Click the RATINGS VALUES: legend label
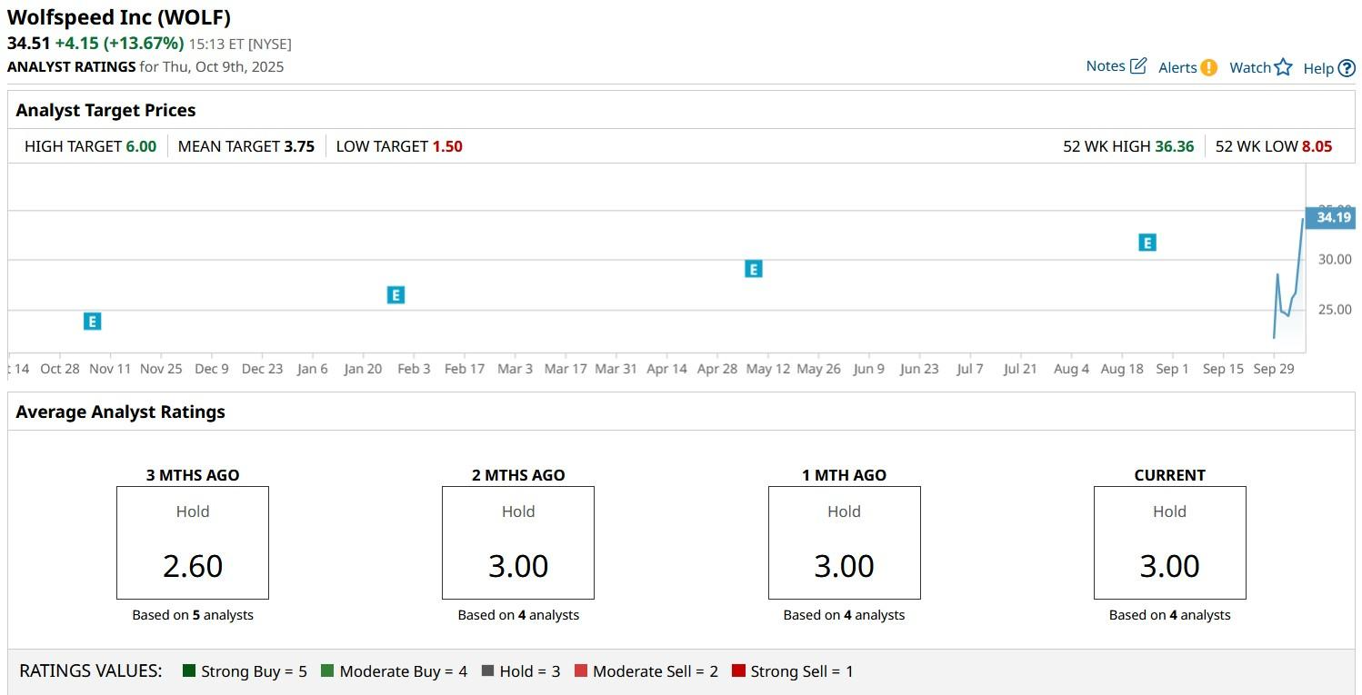1362x695 pixels. pos(91,671)
